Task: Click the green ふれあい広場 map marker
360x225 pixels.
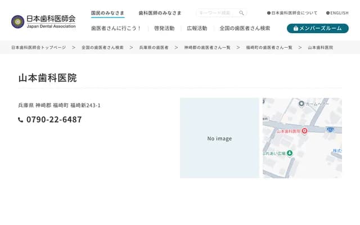Action: click(290, 153)
